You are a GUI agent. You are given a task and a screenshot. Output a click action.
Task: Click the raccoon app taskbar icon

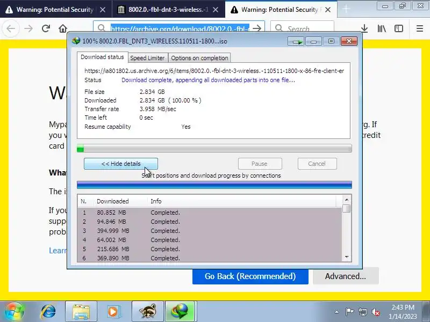pos(147,312)
